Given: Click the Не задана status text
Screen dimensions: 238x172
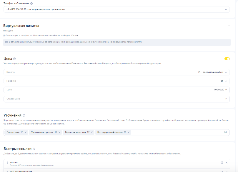Looking at the screenshot, I should 8,31.
